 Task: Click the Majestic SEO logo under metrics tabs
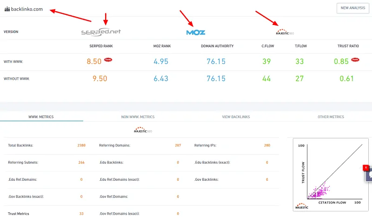point(143,131)
